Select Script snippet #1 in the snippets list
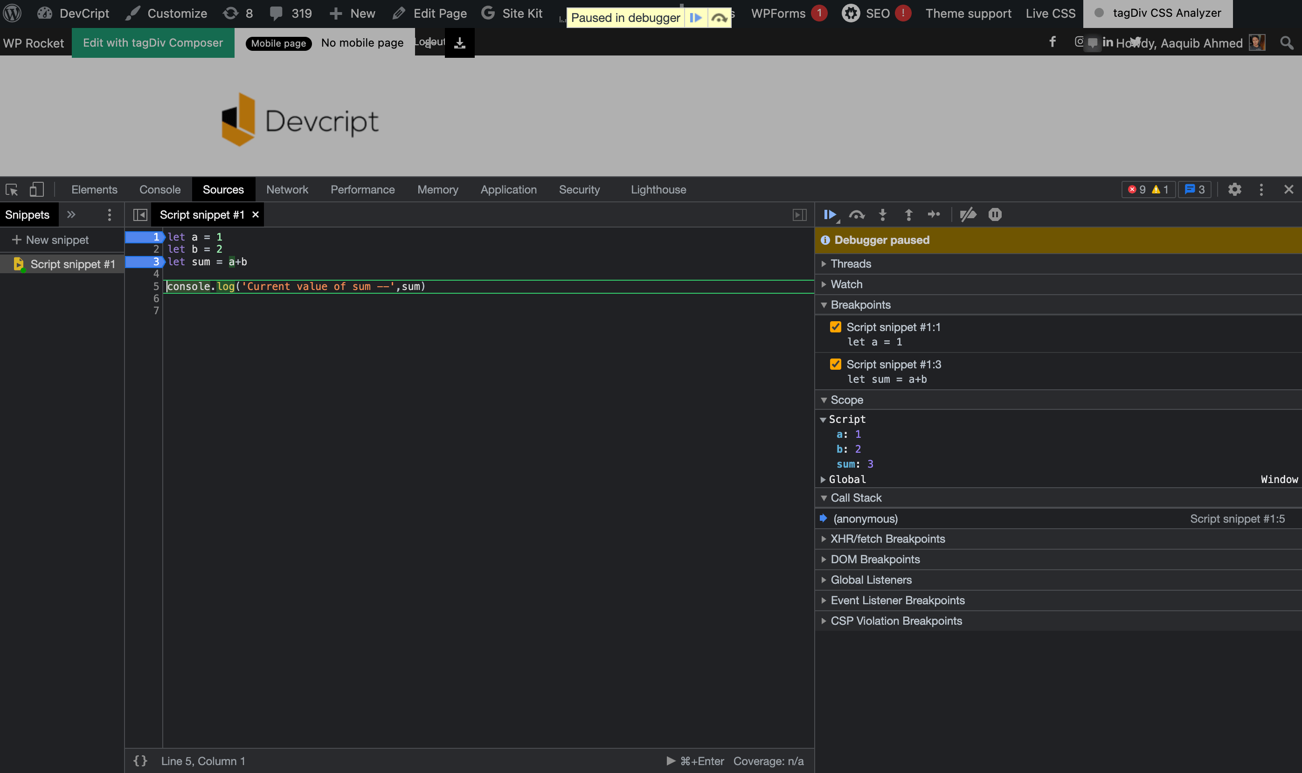Viewport: 1302px width, 773px height. [72, 263]
